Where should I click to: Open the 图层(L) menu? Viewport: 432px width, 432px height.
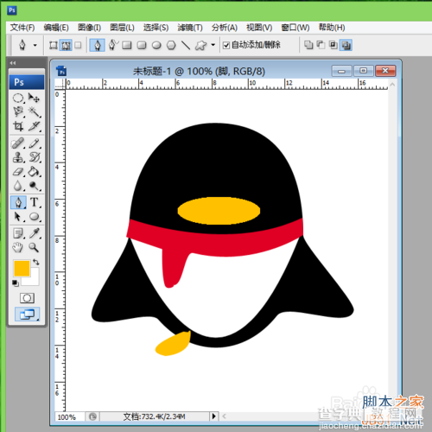(122, 28)
